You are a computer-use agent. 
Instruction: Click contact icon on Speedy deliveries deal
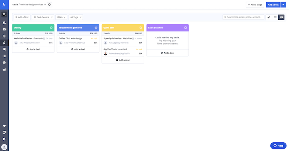pyautogui.click(x=105, y=43)
